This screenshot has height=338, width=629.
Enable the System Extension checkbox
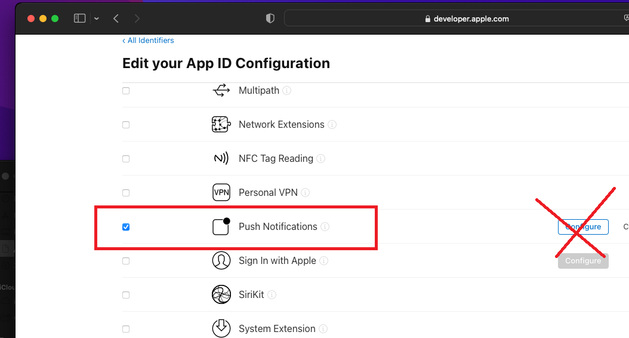pyautogui.click(x=126, y=329)
